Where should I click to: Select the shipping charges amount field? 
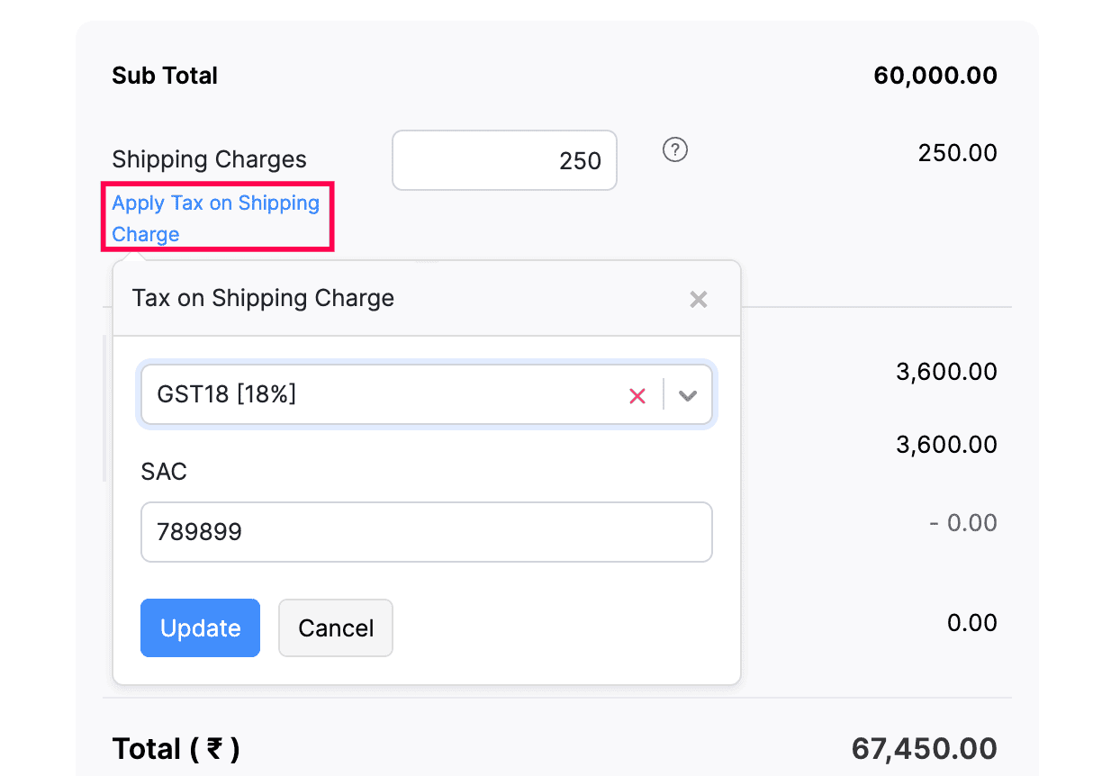tap(503, 160)
